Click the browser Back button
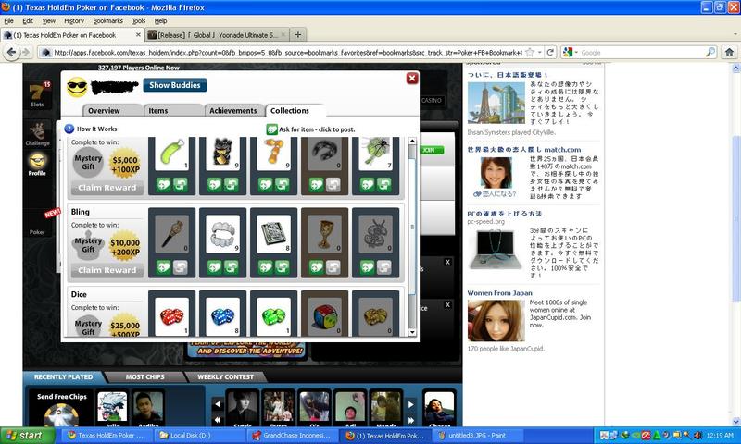 click(11, 53)
